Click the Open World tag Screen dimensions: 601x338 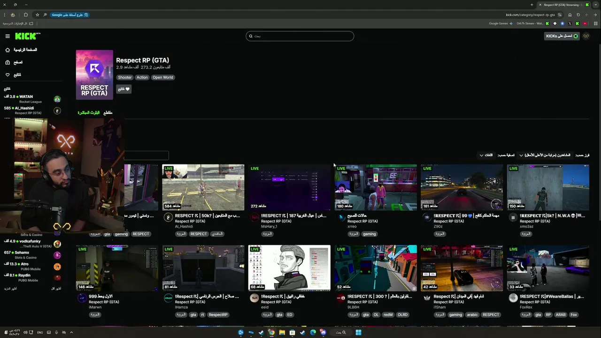click(x=163, y=77)
